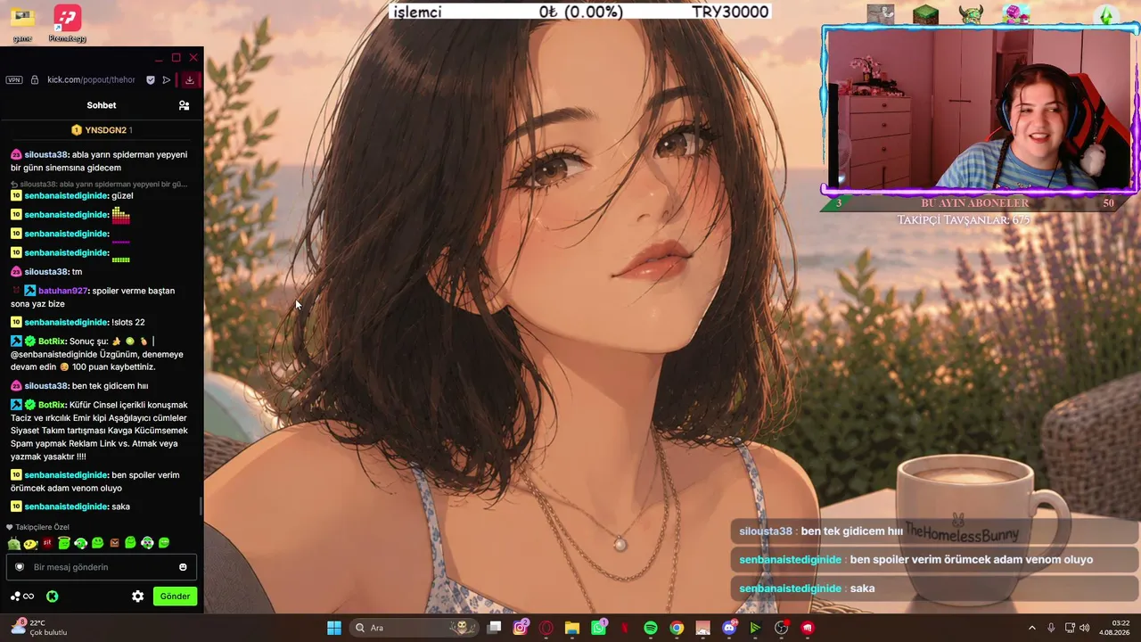Pick the yellow blob emote
The width and height of the screenshot is (1141, 642).
pos(30,543)
